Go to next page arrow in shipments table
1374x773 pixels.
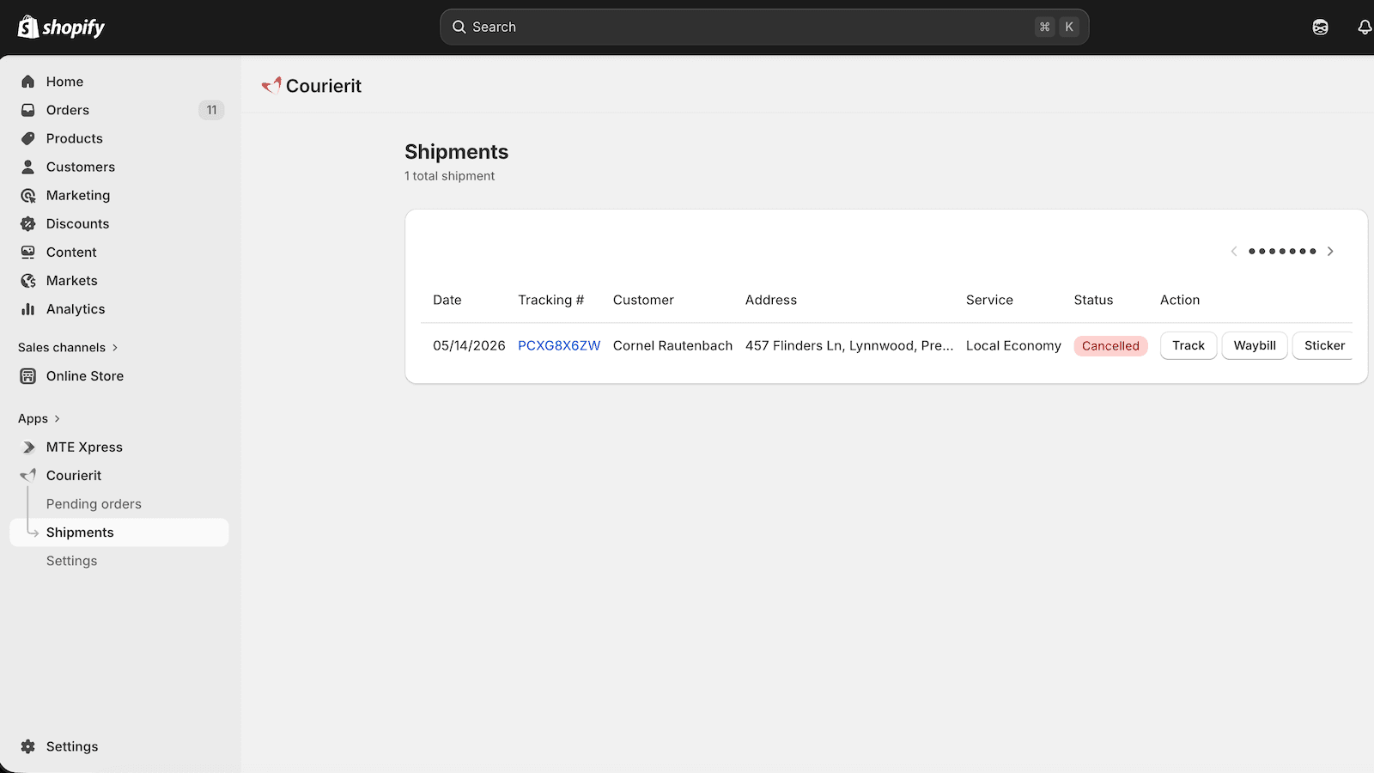[x=1330, y=252]
